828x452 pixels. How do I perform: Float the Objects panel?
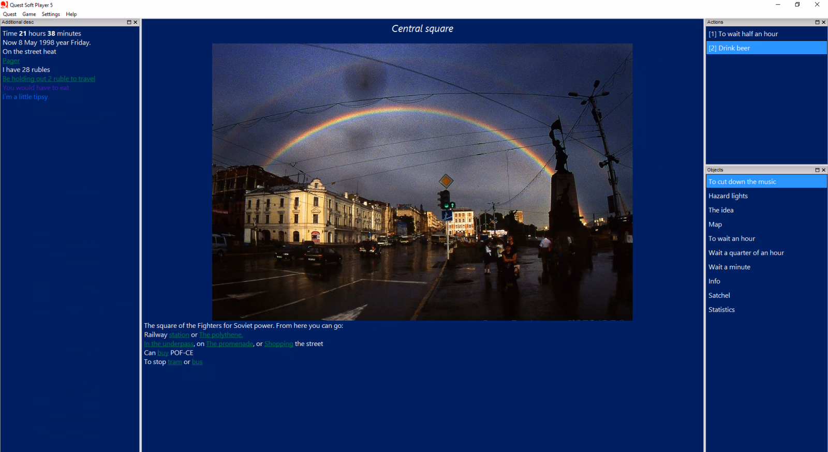click(x=818, y=170)
